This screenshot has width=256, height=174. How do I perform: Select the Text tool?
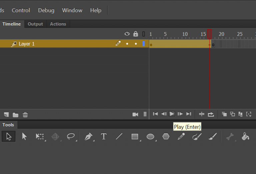[x=104, y=136]
